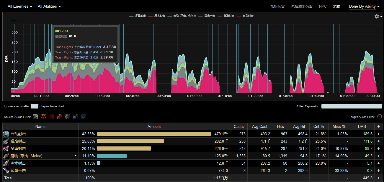This screenshot has width=384, height=182.
Task: Hide 瞄准射击 series via legend
Action: coord(229,16)
